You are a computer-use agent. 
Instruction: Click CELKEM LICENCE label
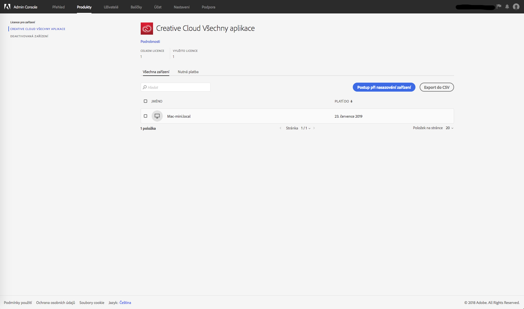pos(152,51)
